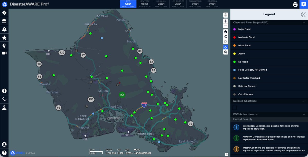Open the information circle icon
The width and height of the screenshot is (308, 157).
[4, 91]
